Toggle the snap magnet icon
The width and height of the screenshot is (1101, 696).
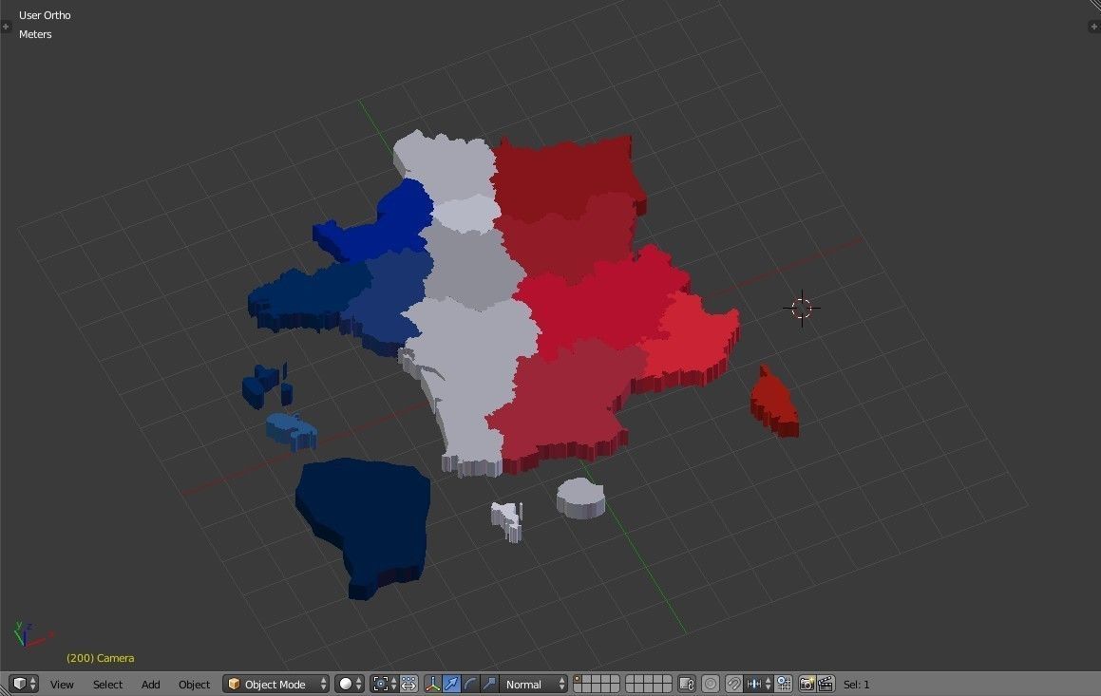pos(733,684)
